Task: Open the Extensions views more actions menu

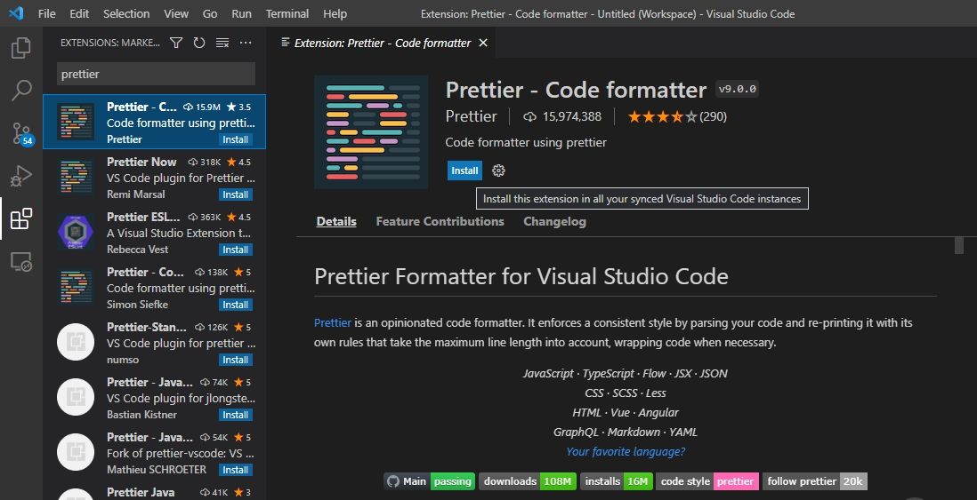Action: click(x=246, y=43)
